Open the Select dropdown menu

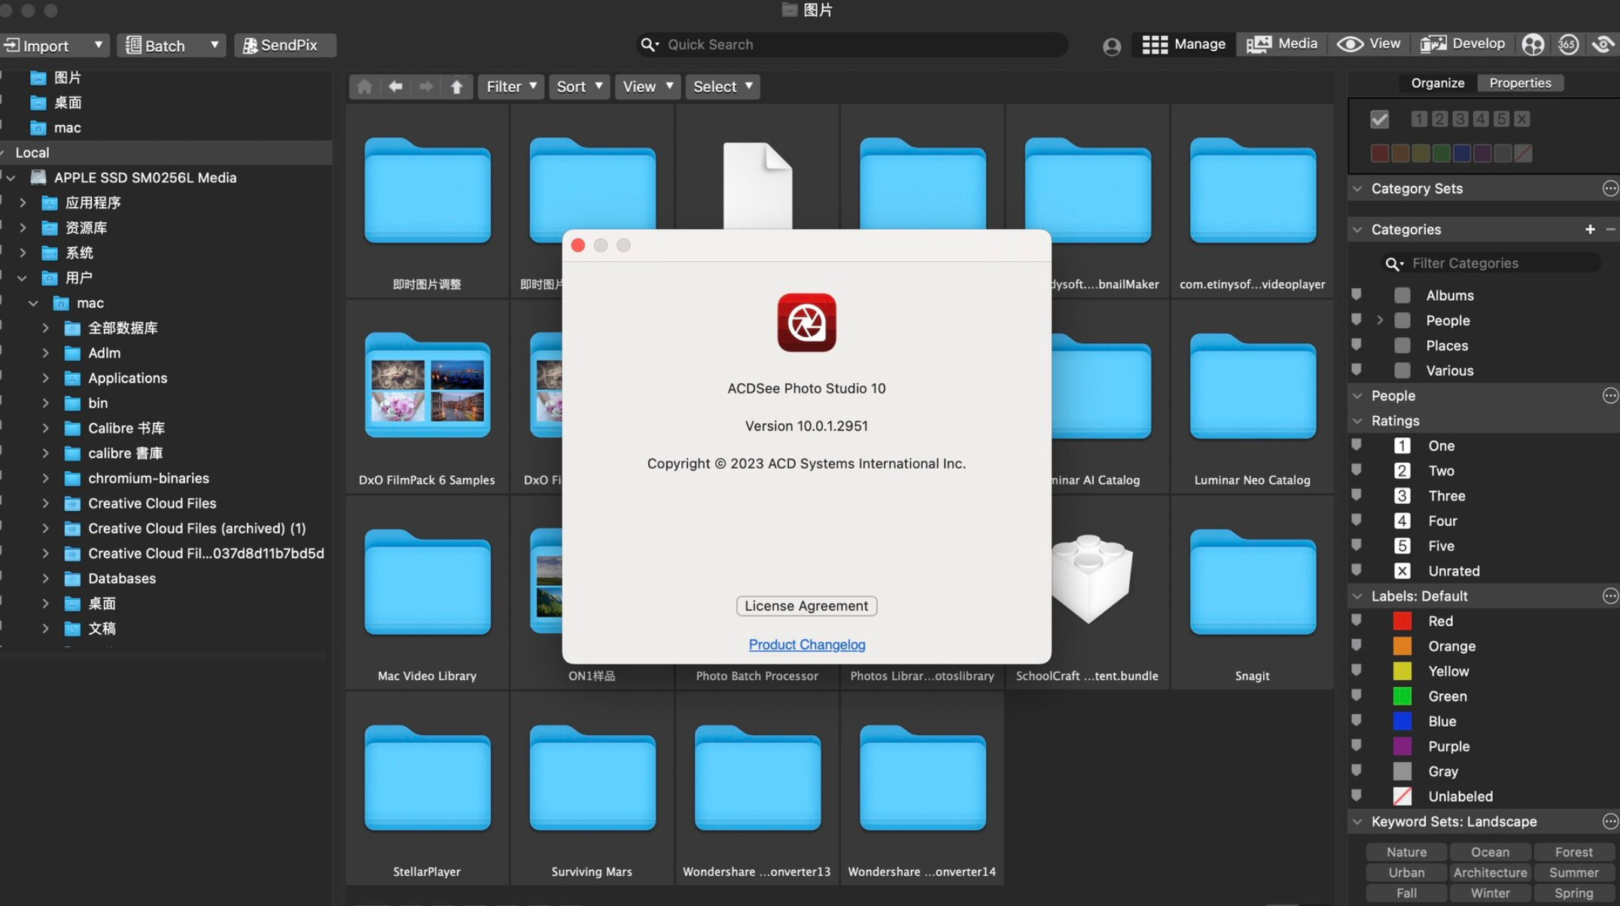(722, 87)
